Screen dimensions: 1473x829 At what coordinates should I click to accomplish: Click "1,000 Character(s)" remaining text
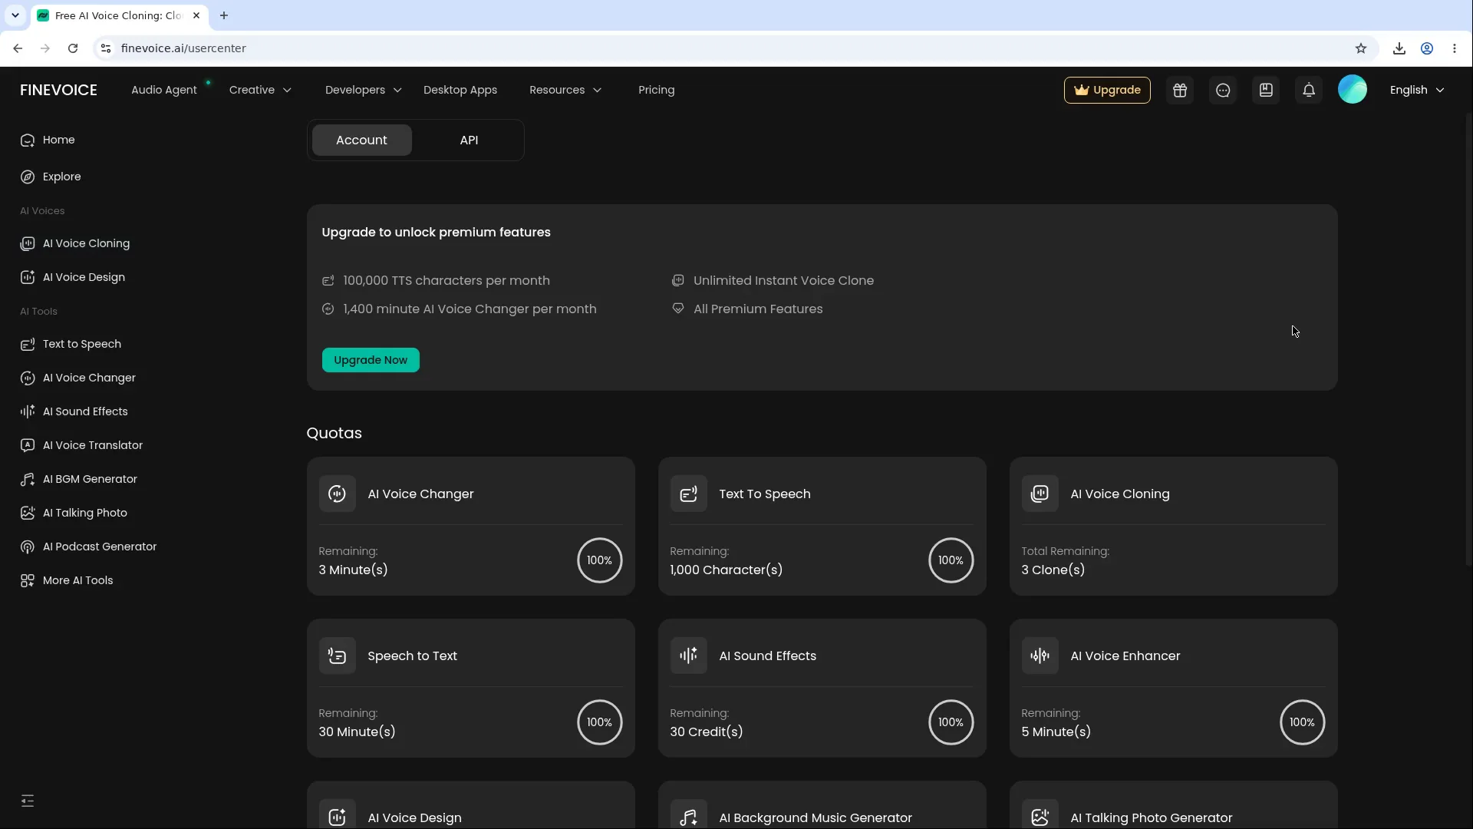click(x=726, y=570)
